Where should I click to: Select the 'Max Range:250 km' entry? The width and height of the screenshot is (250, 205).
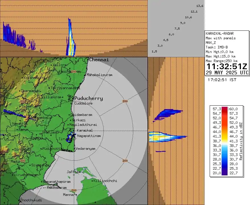pos(222,61)
